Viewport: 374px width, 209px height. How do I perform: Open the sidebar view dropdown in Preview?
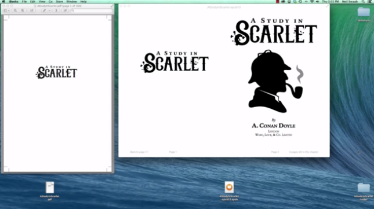pyautogui.click(x=6, y=10)
